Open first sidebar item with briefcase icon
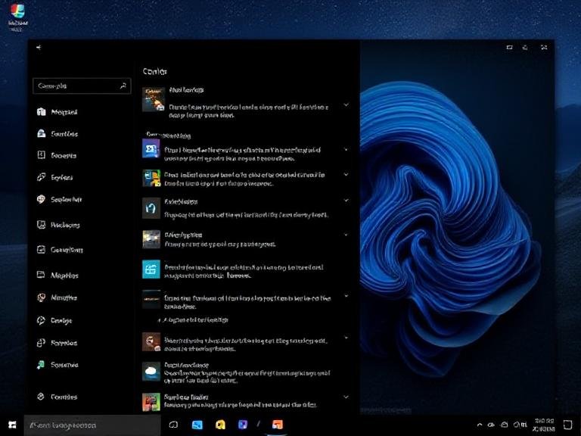This screenshot has height=436, width=581. pos(41,111)
